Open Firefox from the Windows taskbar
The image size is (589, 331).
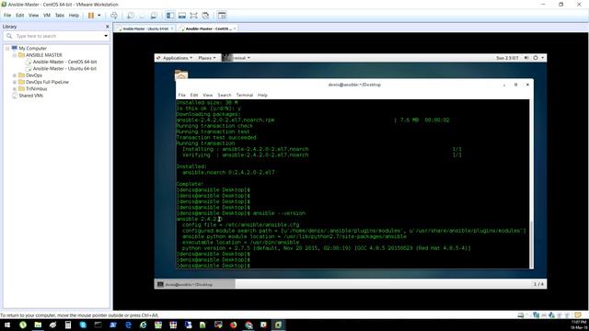[233, 325]
